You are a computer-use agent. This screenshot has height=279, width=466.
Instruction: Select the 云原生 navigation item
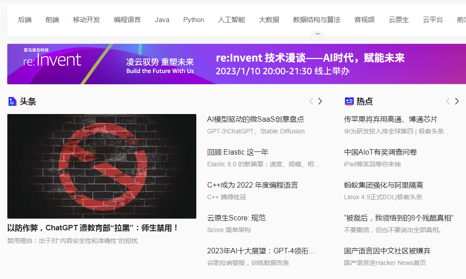[x=398, y=20]
